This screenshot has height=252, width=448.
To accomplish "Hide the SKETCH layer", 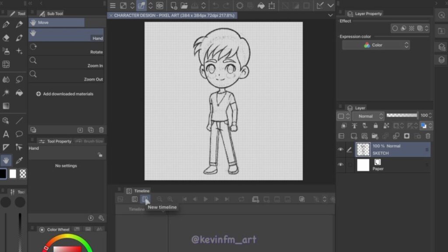I will point(340,150).
